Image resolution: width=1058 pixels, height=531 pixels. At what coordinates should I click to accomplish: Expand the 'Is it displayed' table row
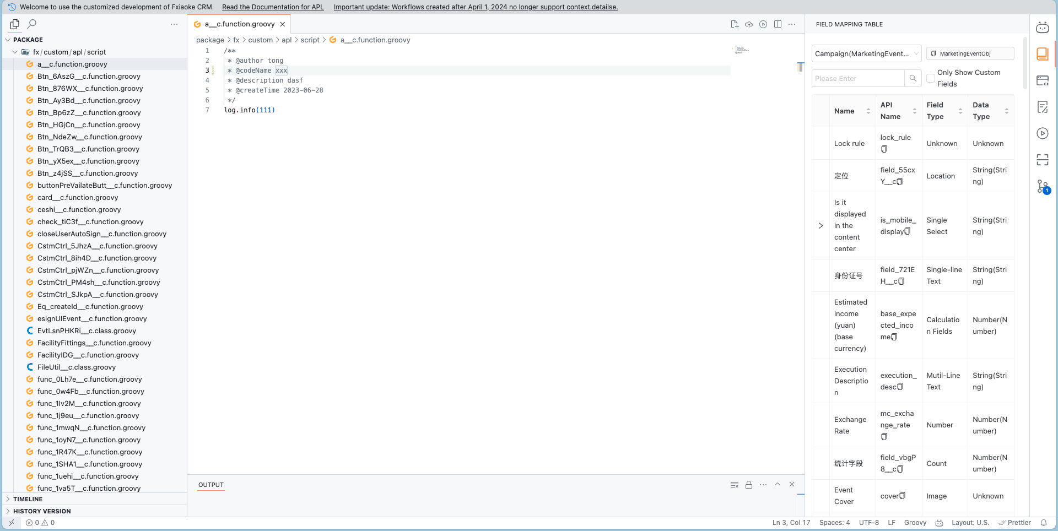pos(821,226)
